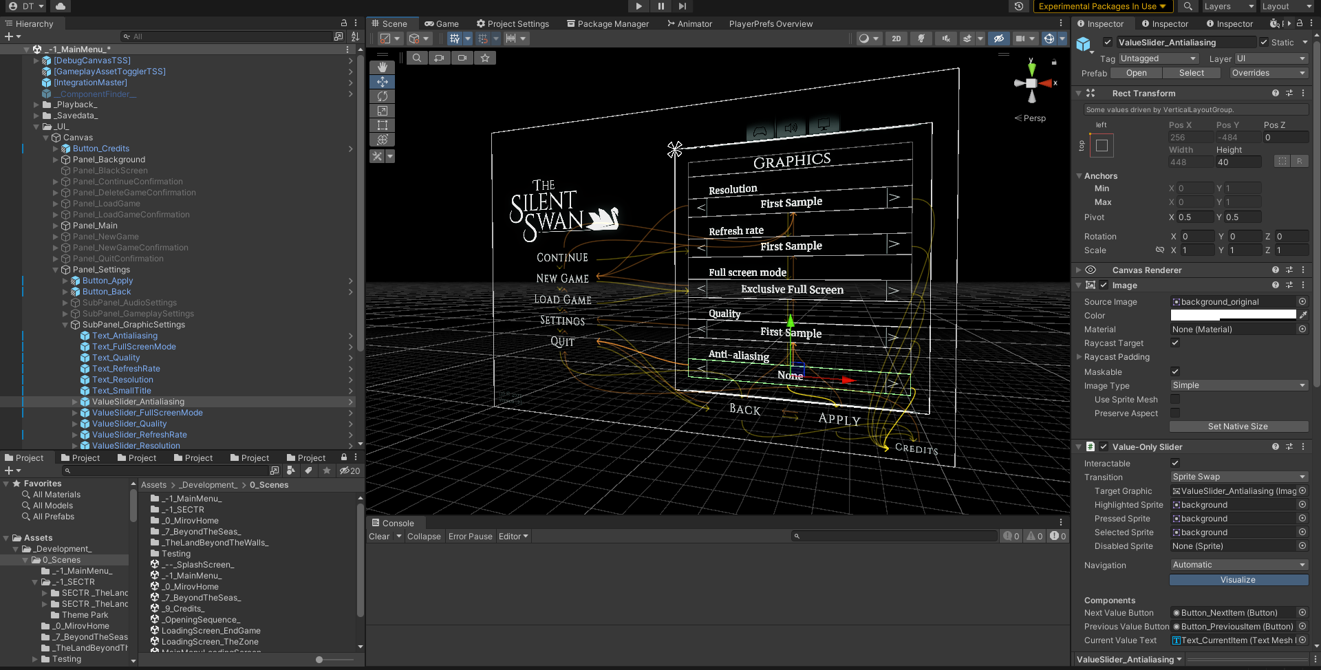The image size is (1321, 670).
Task: Click the white Image Color swatch
Action: pos(1233,315)
